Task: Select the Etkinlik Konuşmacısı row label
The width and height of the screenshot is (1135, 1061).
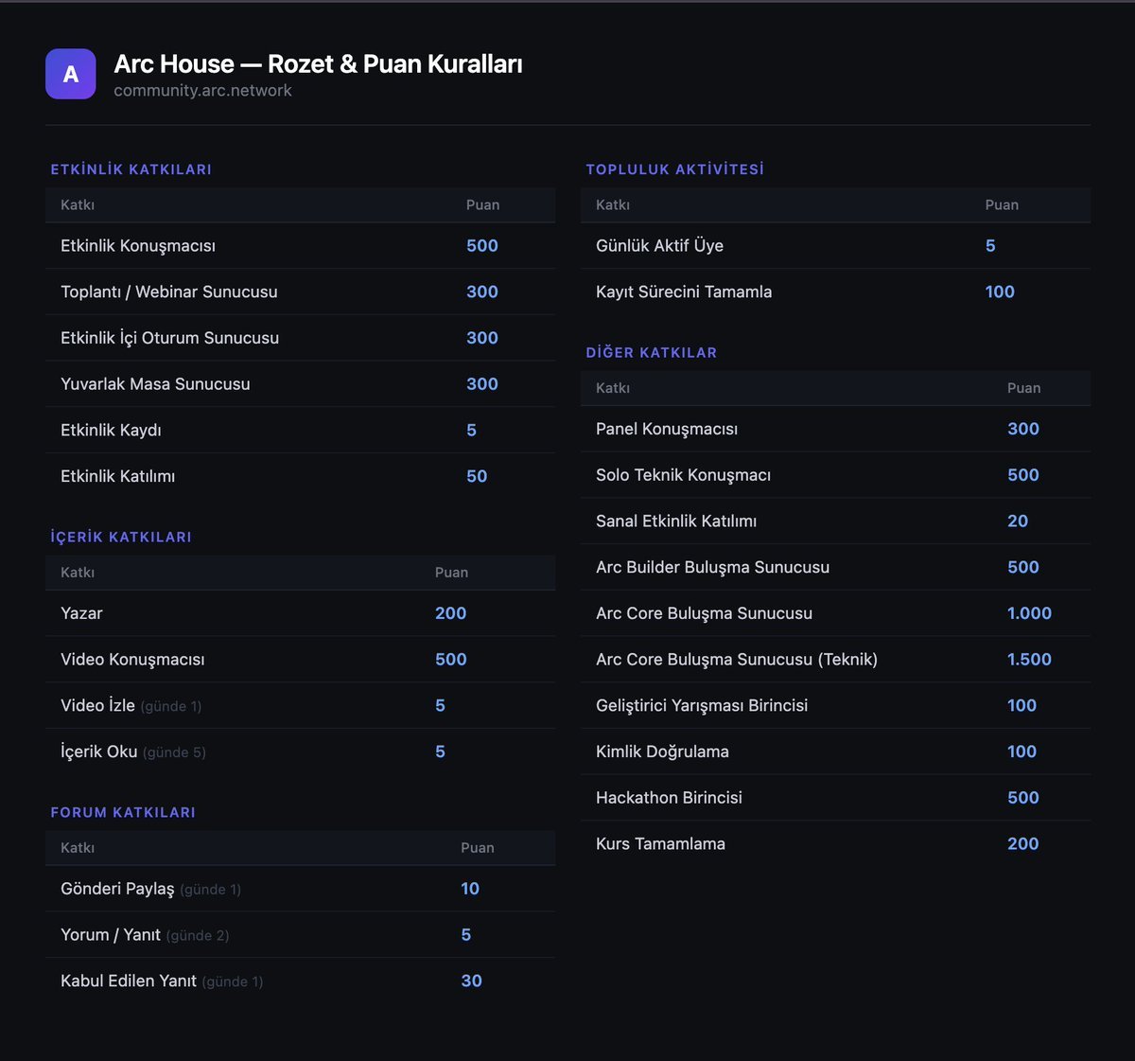Action: click(138, 246)
